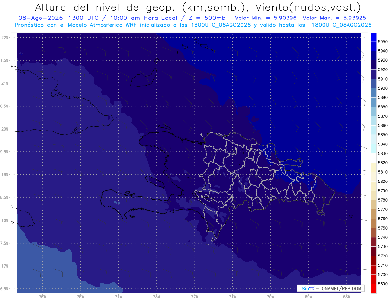The image size is (389, 301).
Task: Click the 5740 colorbar label
Action: tap(383, 237)
